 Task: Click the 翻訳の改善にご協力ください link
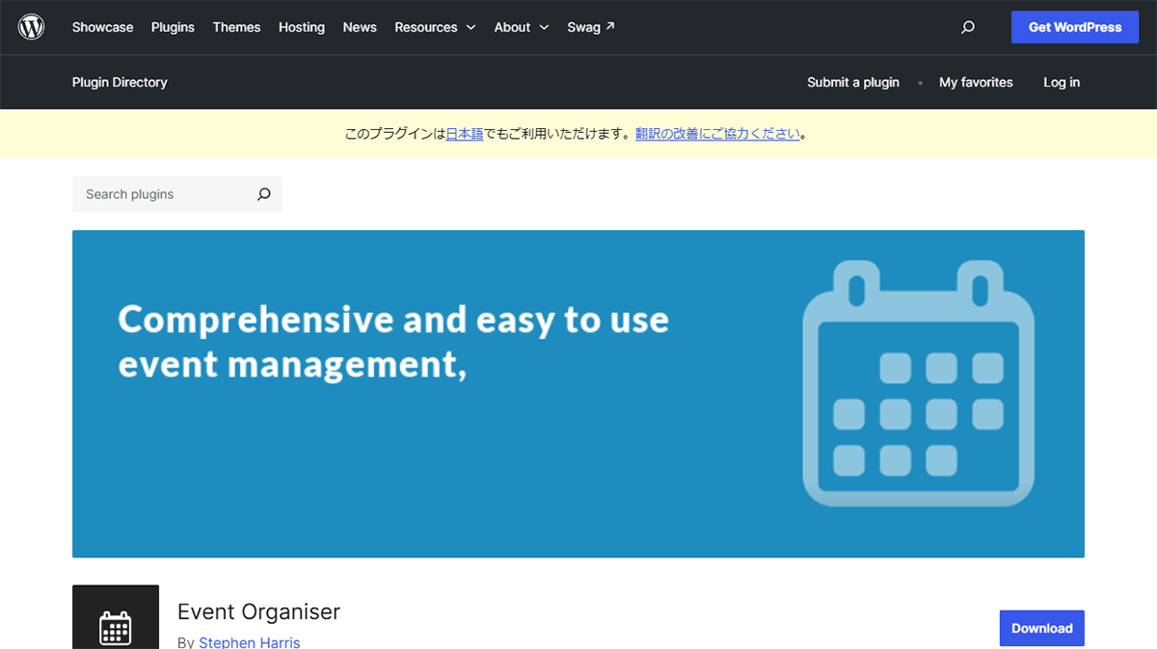point(718,134)
